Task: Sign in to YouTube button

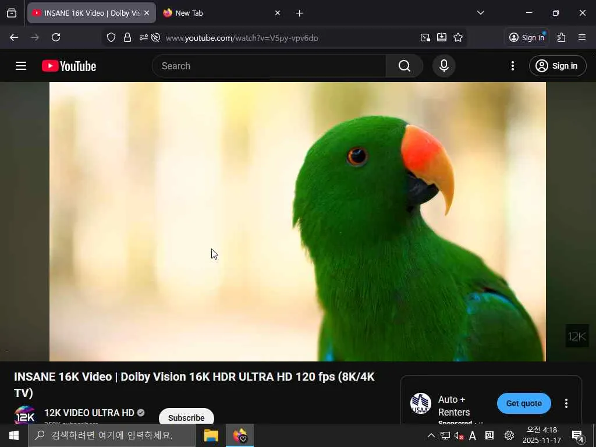Action: pyautogui.click(x=558, y=66)
